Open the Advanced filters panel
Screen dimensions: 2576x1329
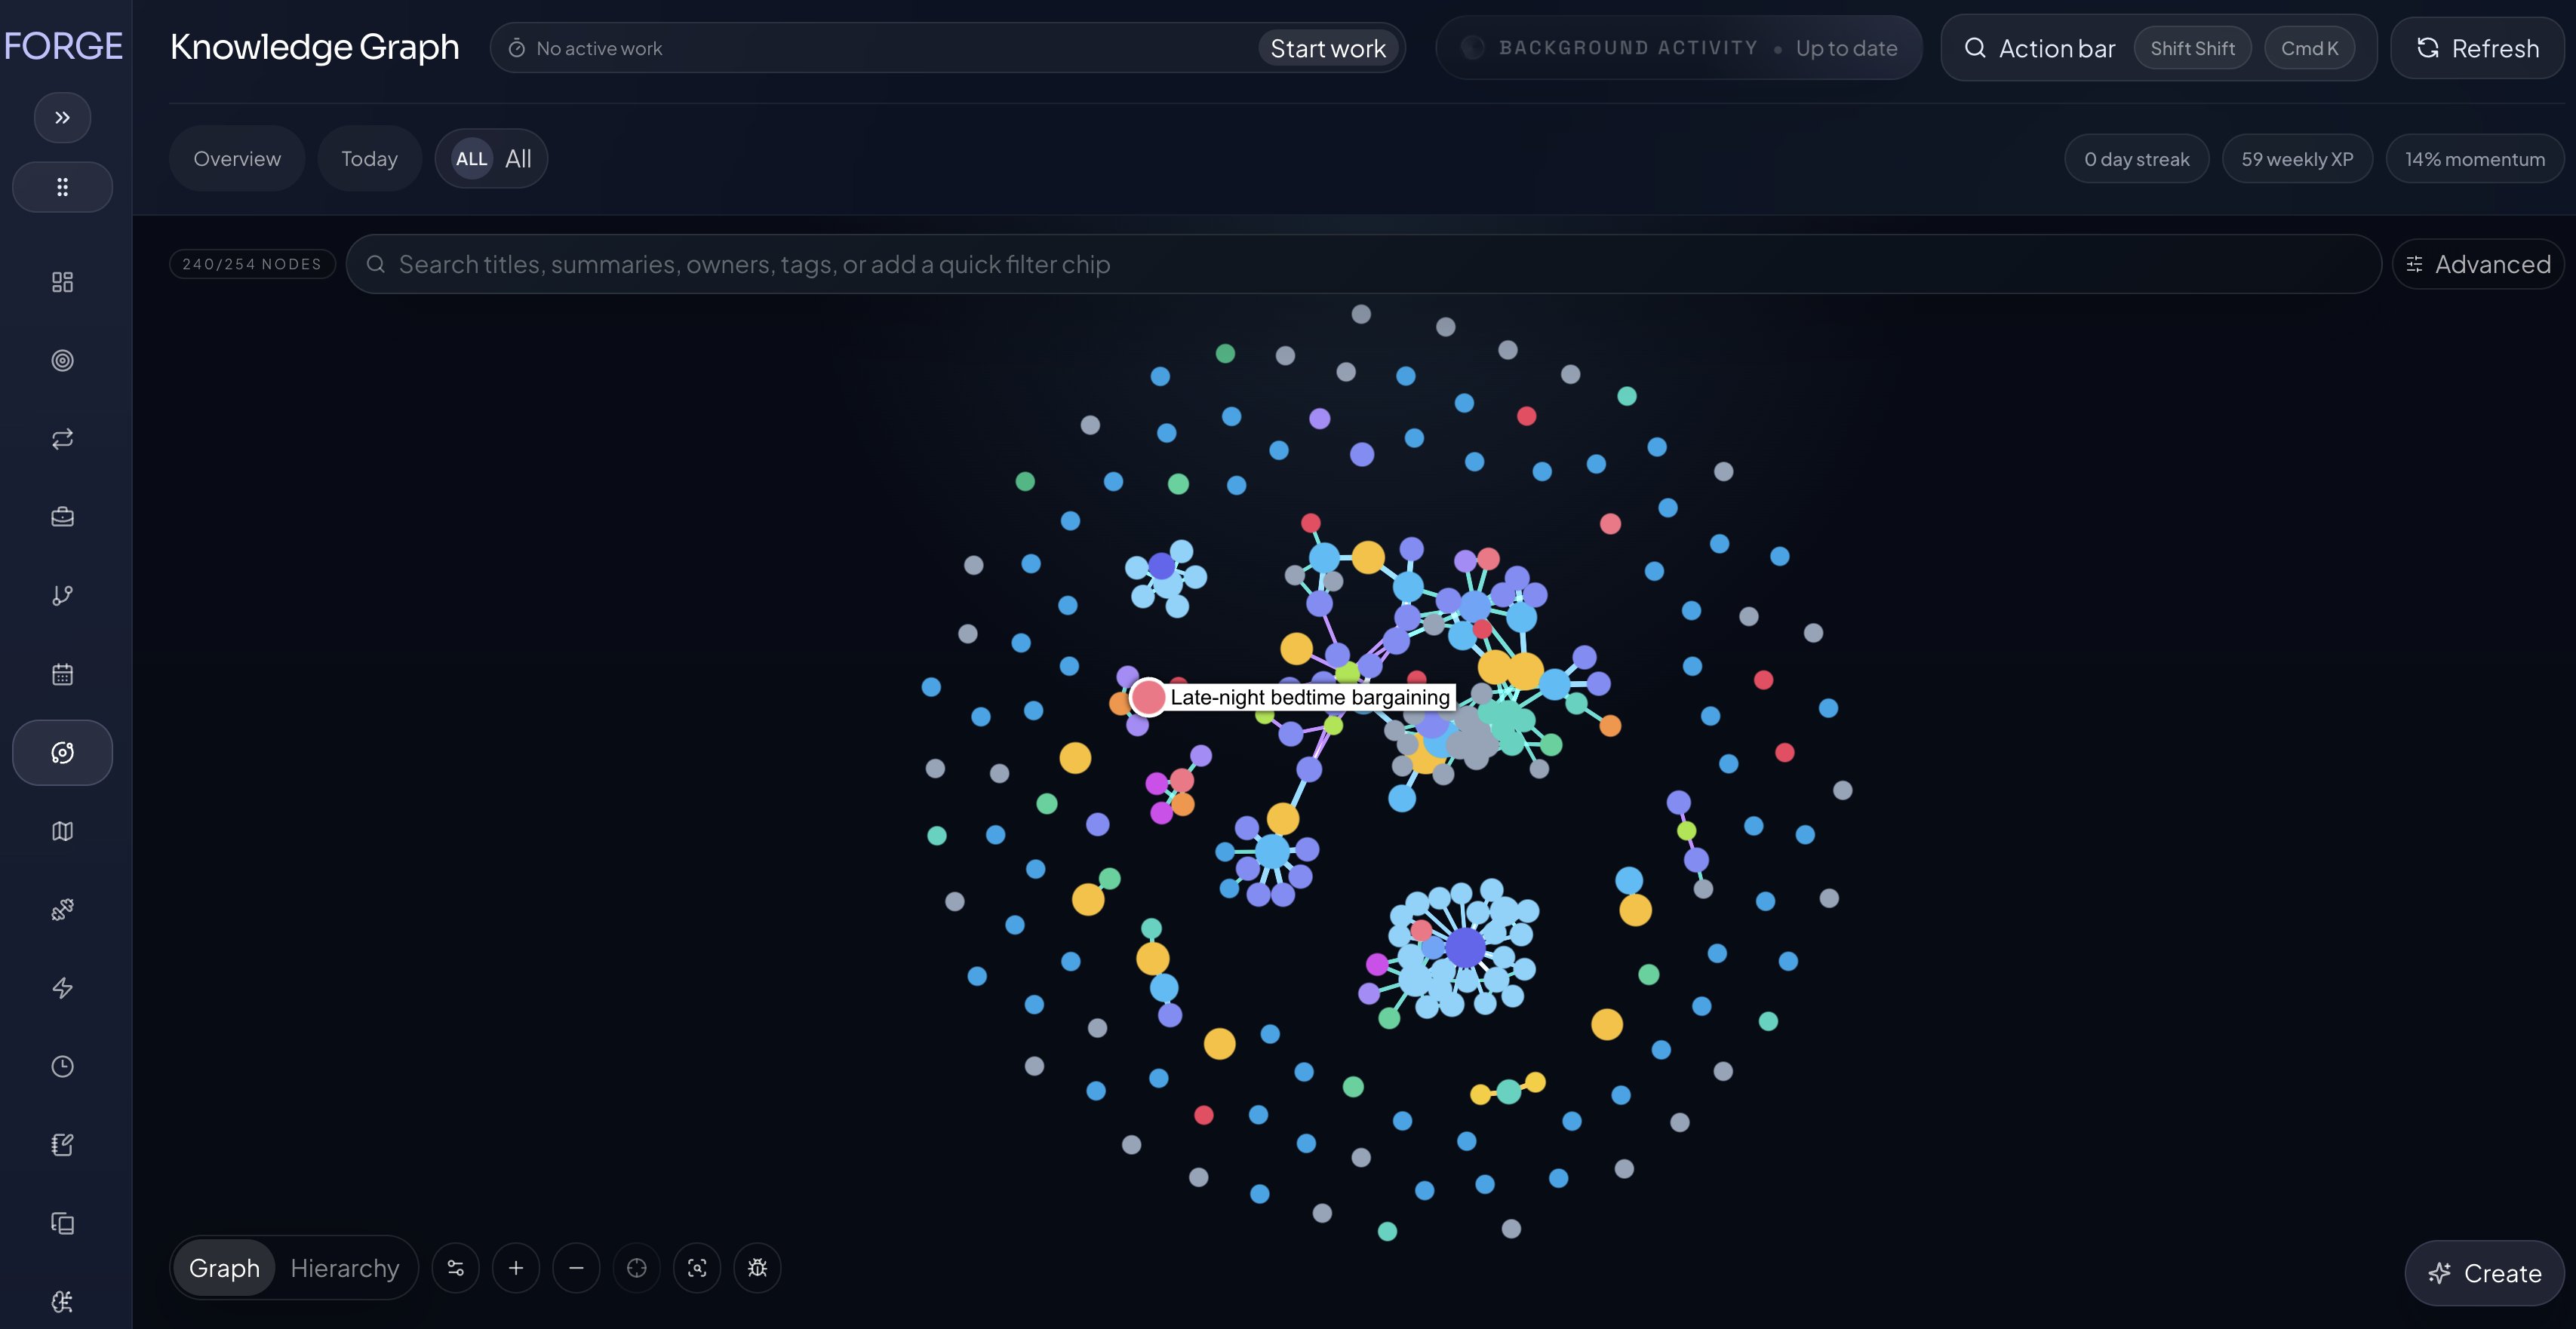[x=2478, y=263]
